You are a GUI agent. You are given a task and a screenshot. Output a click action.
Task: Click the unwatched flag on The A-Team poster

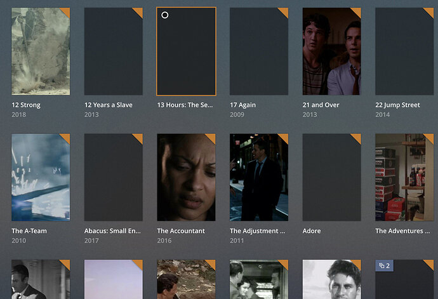(x=66, y=138)
